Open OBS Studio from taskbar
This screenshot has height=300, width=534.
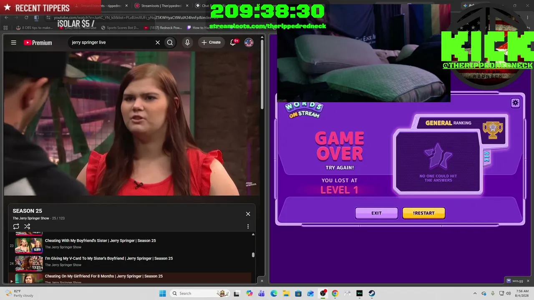click(323, 293)
